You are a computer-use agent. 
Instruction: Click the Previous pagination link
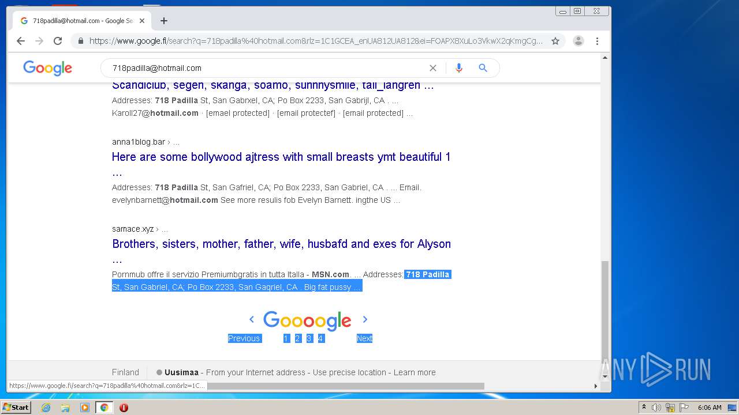244,338
